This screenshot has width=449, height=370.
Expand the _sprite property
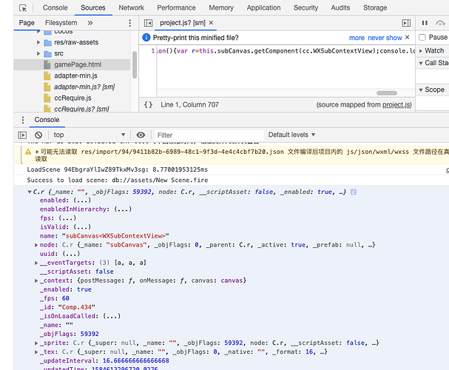[x=36, y=343]
